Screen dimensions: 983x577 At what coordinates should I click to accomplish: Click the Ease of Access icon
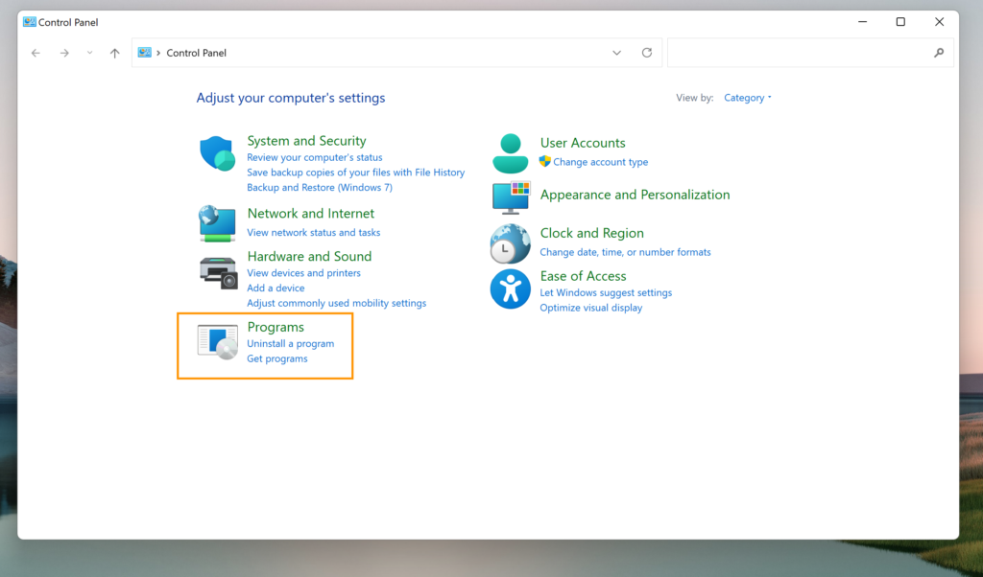click(510, 288)
